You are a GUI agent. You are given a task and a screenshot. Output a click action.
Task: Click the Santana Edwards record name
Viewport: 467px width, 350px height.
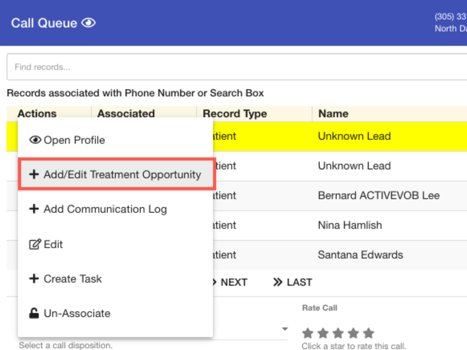pyautogui.click(x=360, y=255)
